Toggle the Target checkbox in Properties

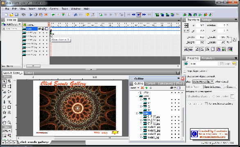pyautogui.click(x=222, y=64)
